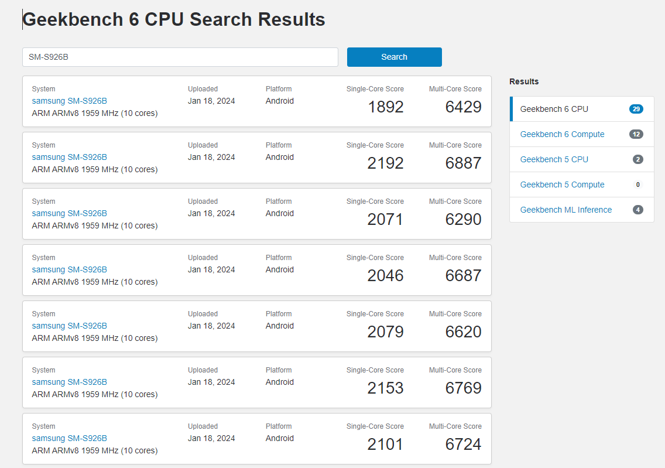This screenshot has width=665, height=468.
Task: Open samsung SM-S926B result scoring 2192
Action: (69, 157)
